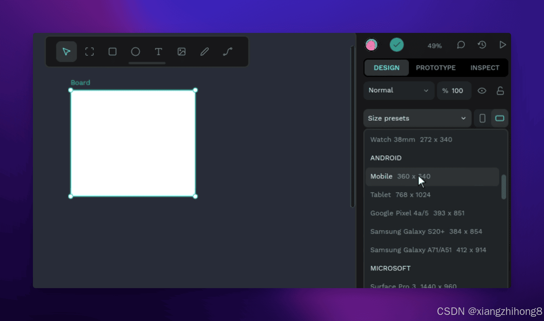Click the teal checkmark status icon
The height and width of the screenshot is (321, 544).
[397, 45]
